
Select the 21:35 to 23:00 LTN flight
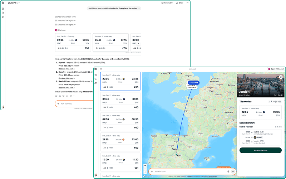pos(120,142)
